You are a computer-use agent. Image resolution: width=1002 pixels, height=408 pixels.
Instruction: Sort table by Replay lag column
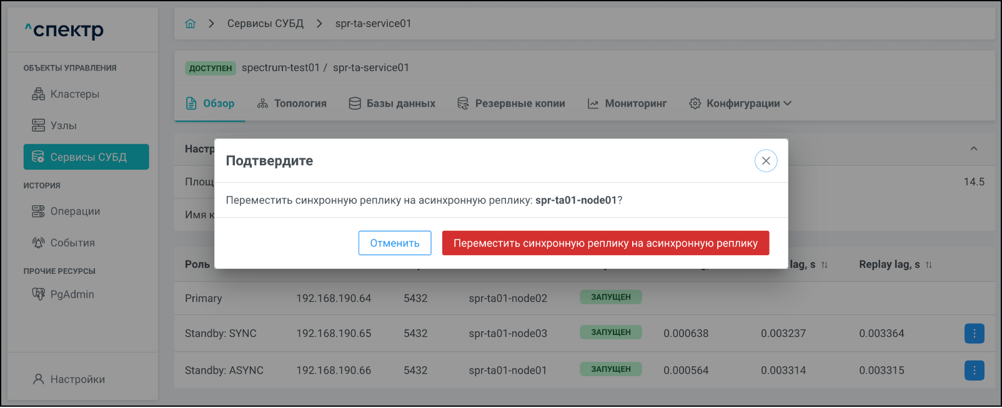pyautogui.click(x=929, y=265)
